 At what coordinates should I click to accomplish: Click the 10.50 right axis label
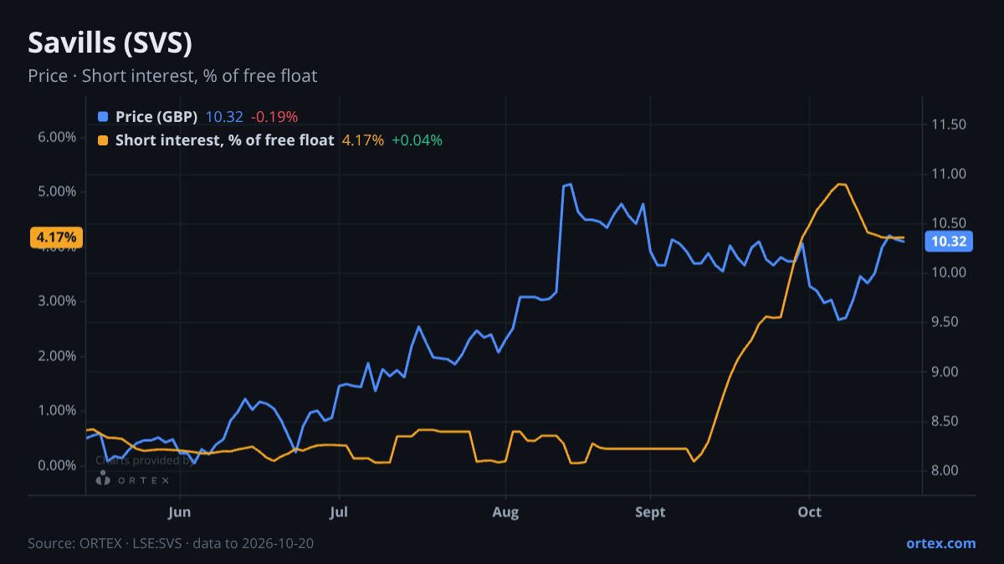click(x=949, y=223)
